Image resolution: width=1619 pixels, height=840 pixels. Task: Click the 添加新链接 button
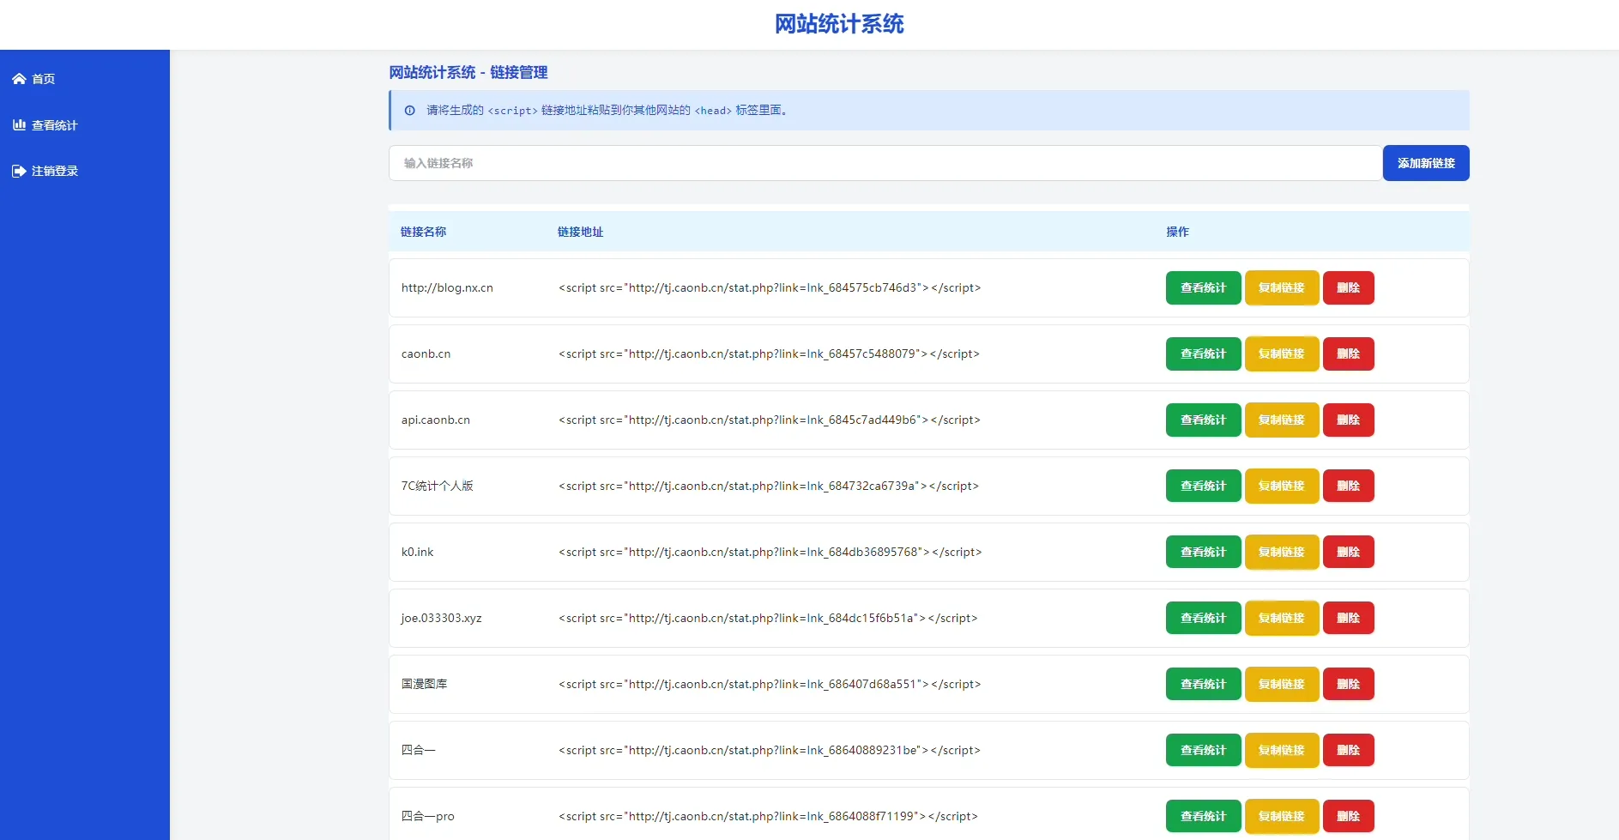(x=1425, y=163)
